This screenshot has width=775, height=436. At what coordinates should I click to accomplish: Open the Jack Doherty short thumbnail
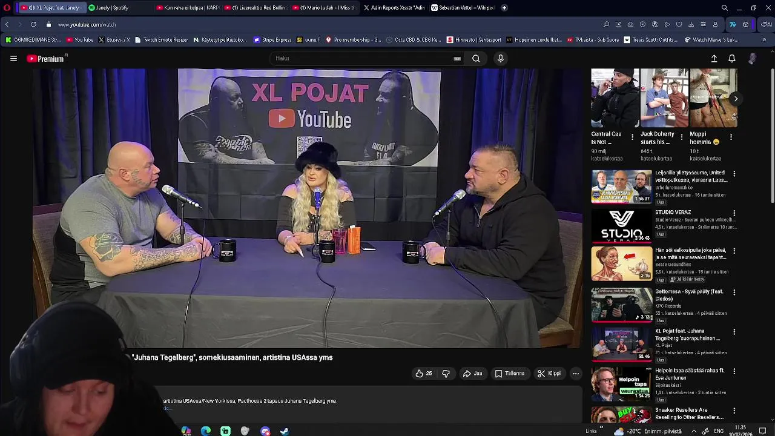point(664,98)
